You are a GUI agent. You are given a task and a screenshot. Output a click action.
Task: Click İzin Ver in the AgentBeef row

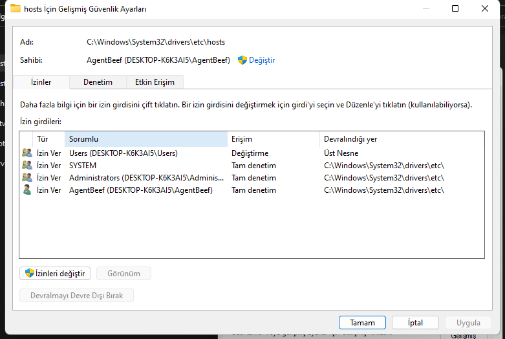[x=48, y=190]
